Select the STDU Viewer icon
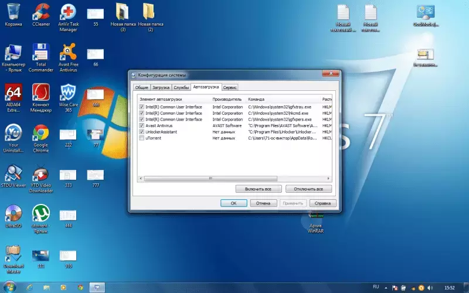This screenshot has height=293, width=469. [x=13, y=176]
